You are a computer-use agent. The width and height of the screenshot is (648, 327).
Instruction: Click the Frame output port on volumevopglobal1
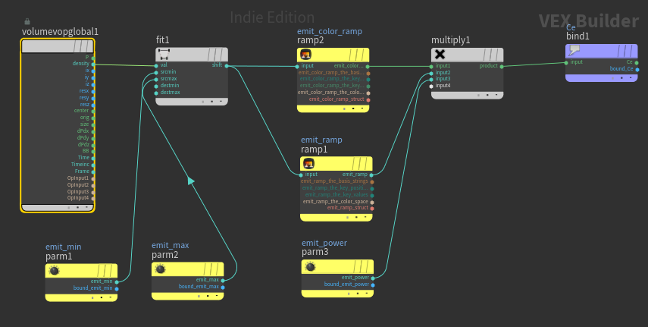click(x=93, y=171)
